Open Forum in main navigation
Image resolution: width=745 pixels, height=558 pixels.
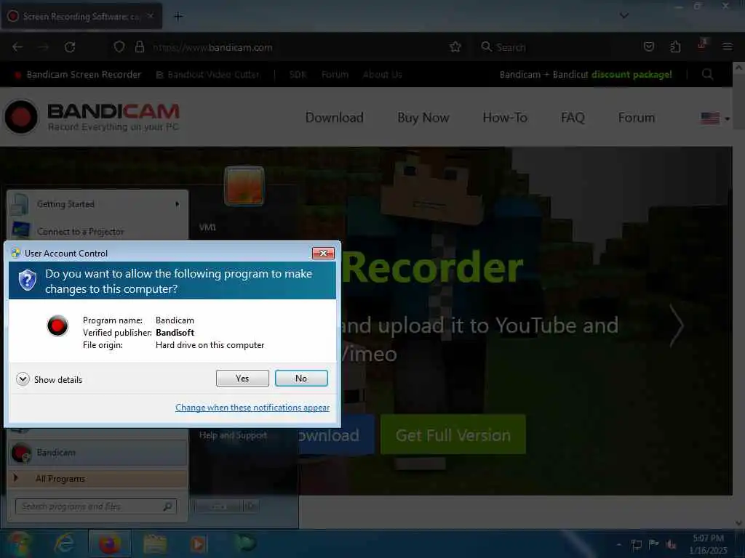point(637,118)
